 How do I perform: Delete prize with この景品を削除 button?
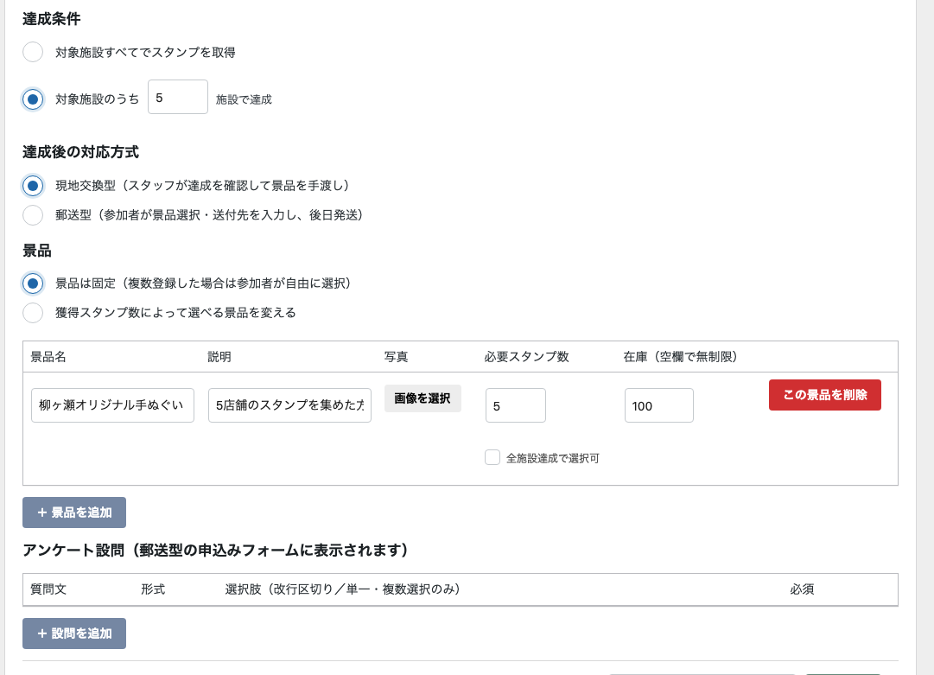coord(824,395)
